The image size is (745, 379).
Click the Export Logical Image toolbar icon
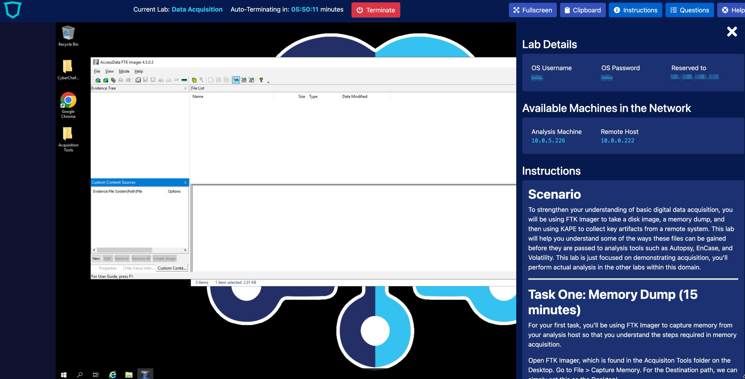point(153,80)
